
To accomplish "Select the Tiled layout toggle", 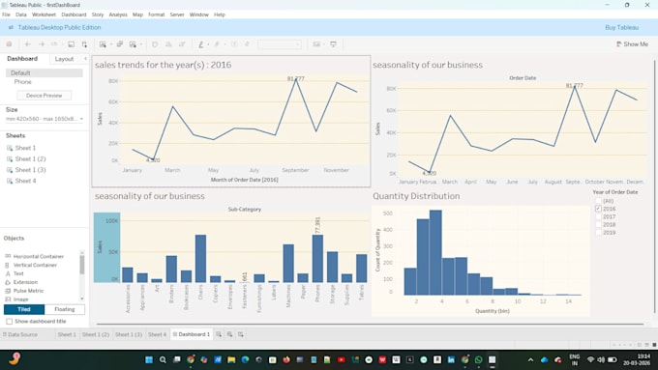I will point(24,309).
